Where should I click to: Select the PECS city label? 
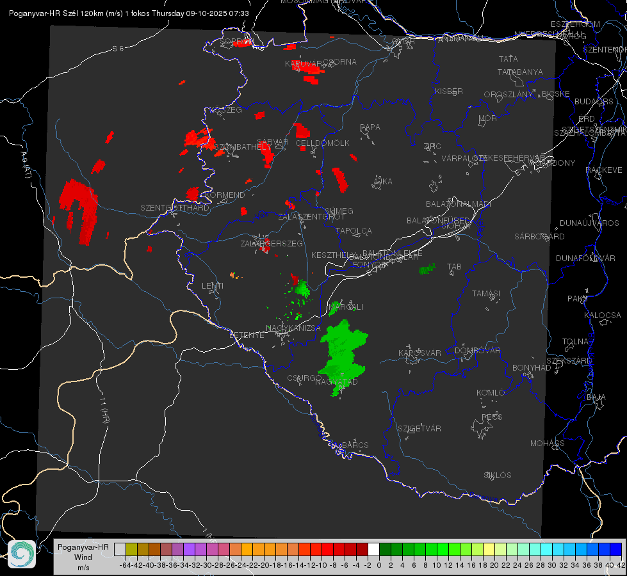(491, 417)
